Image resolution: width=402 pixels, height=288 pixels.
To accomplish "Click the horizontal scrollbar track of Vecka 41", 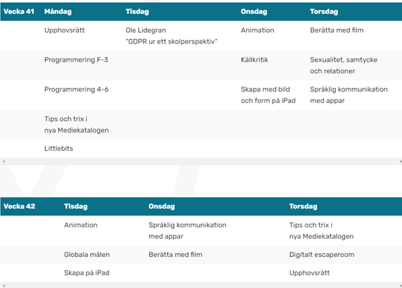I will tap(202, 161).
